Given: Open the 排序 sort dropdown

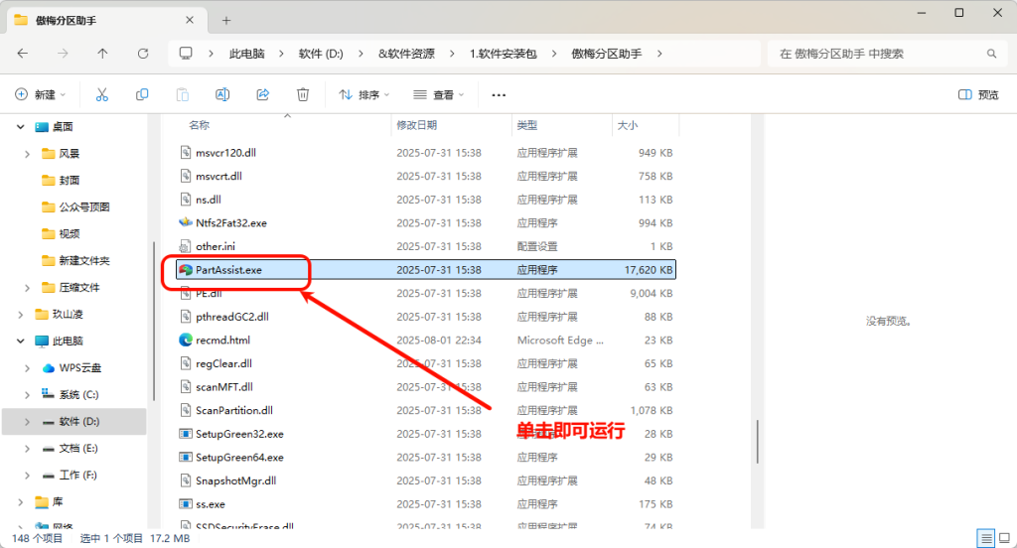Looking at the screenshot, I should 363,94.
